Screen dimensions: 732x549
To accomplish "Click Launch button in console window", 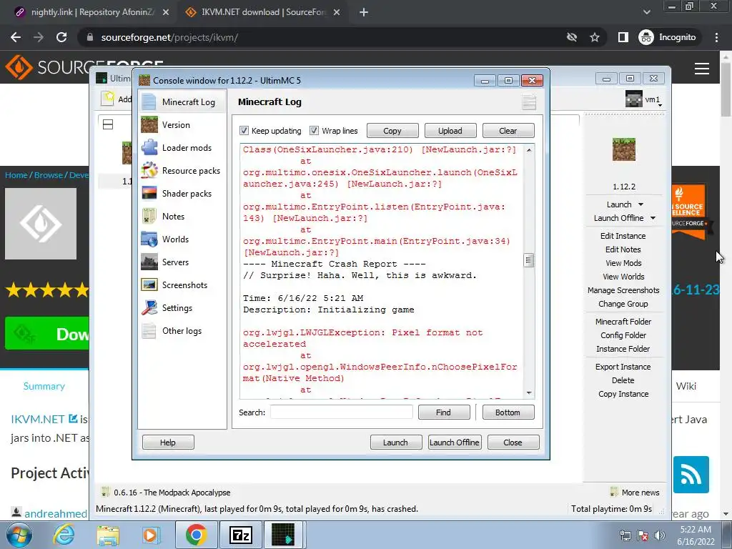I will (x=396, y=442).
